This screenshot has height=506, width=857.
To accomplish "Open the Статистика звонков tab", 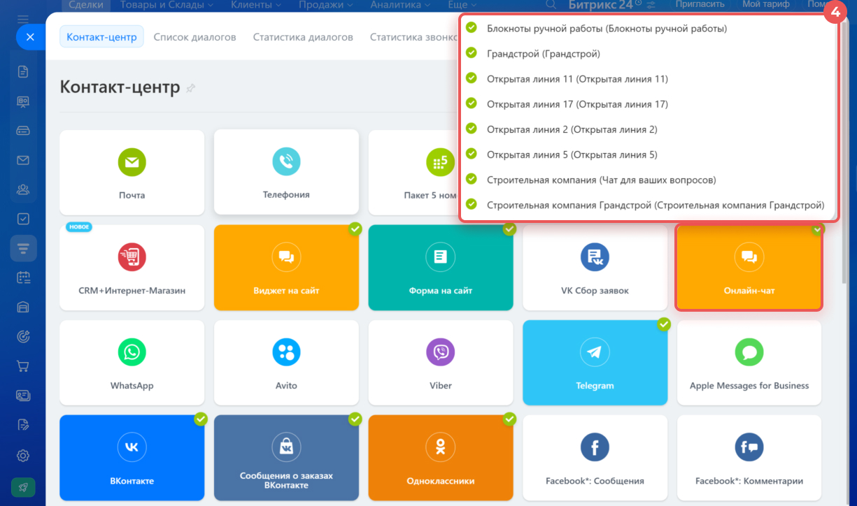I will click(x=414, y=37).
